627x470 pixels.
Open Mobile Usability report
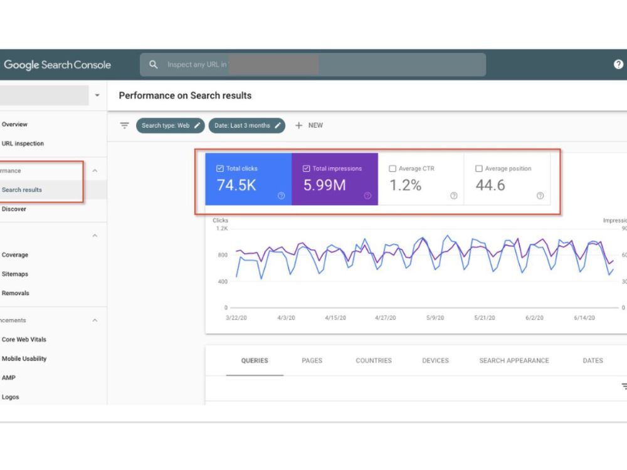(x=24, y=358)
